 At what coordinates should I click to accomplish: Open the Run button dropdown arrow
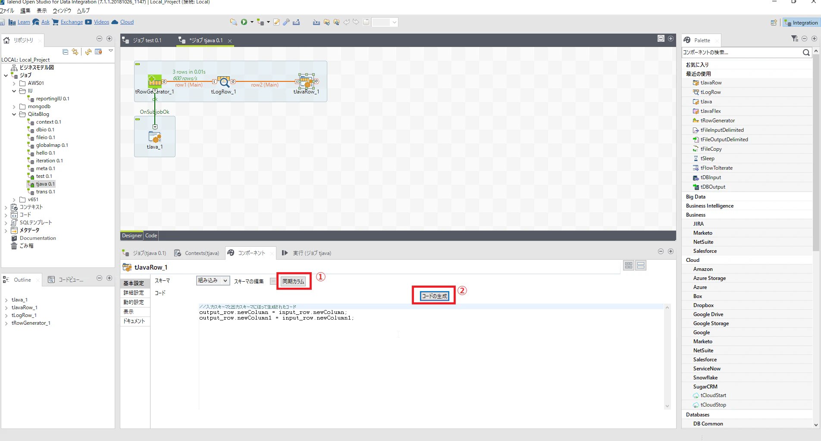(x=252, y=22)
